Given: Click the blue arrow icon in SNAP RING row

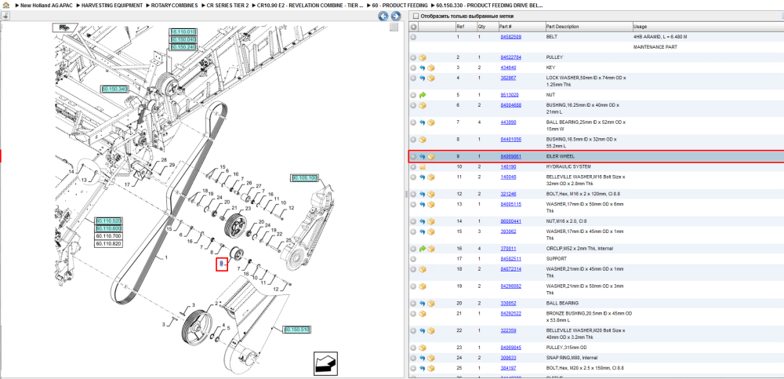Looking at the screenshot, I should click(x=423, y=358).
